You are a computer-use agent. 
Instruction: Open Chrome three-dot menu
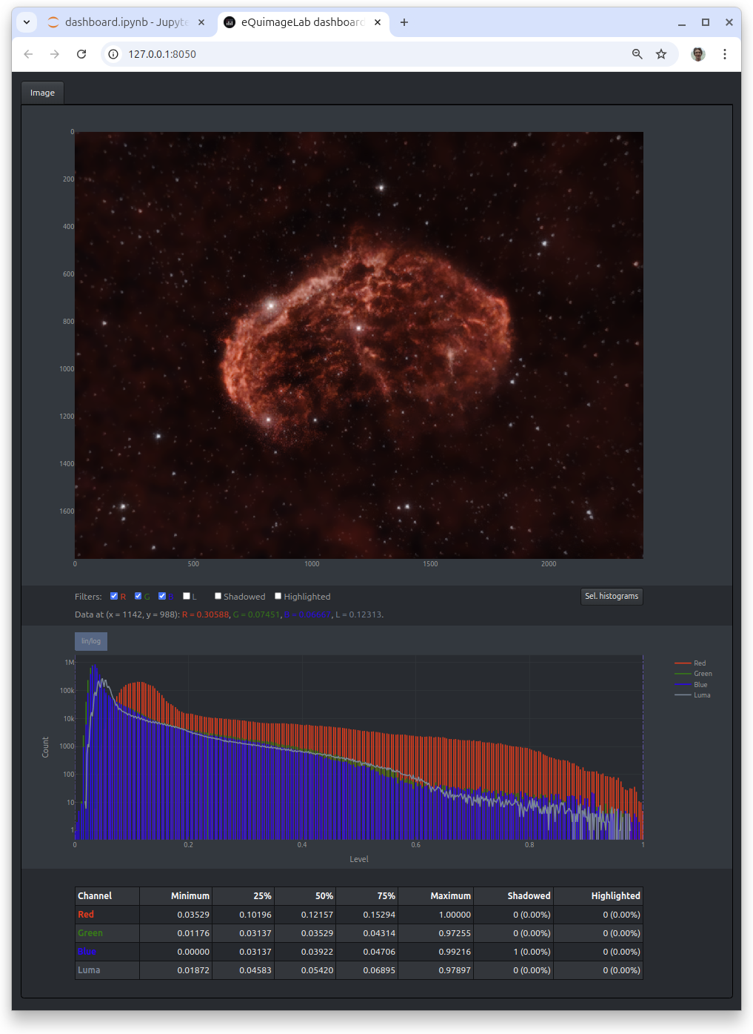[x=725, y=54]
